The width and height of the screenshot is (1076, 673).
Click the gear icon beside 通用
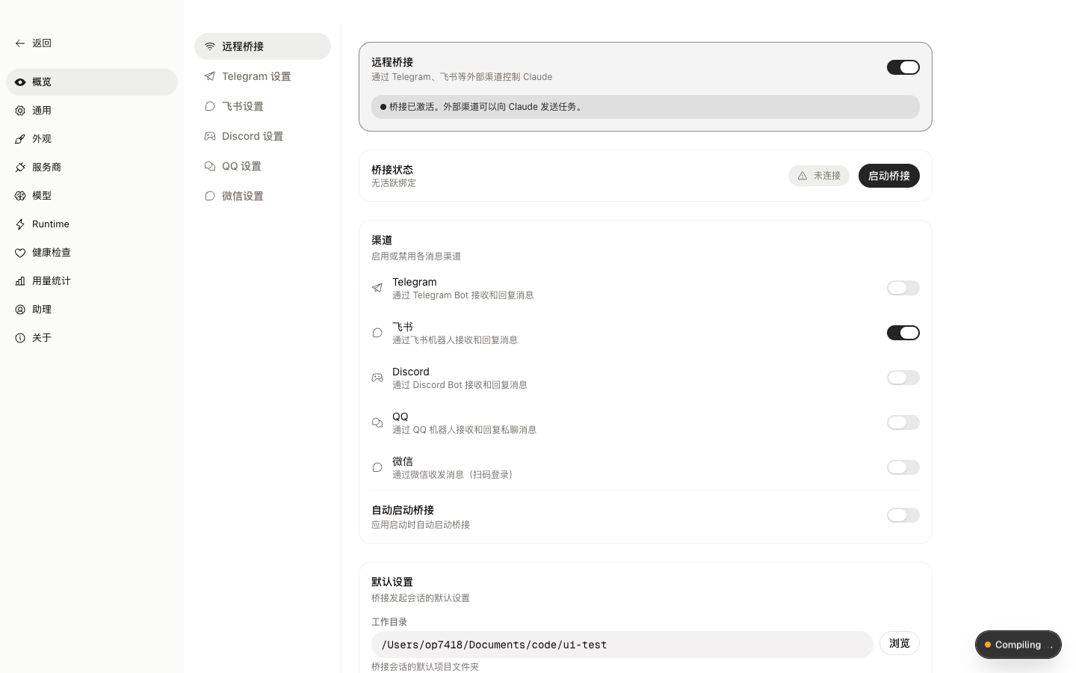[x=20, y=111]
